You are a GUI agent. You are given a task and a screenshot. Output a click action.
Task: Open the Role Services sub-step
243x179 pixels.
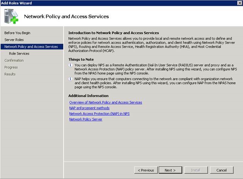pos(19,53)
